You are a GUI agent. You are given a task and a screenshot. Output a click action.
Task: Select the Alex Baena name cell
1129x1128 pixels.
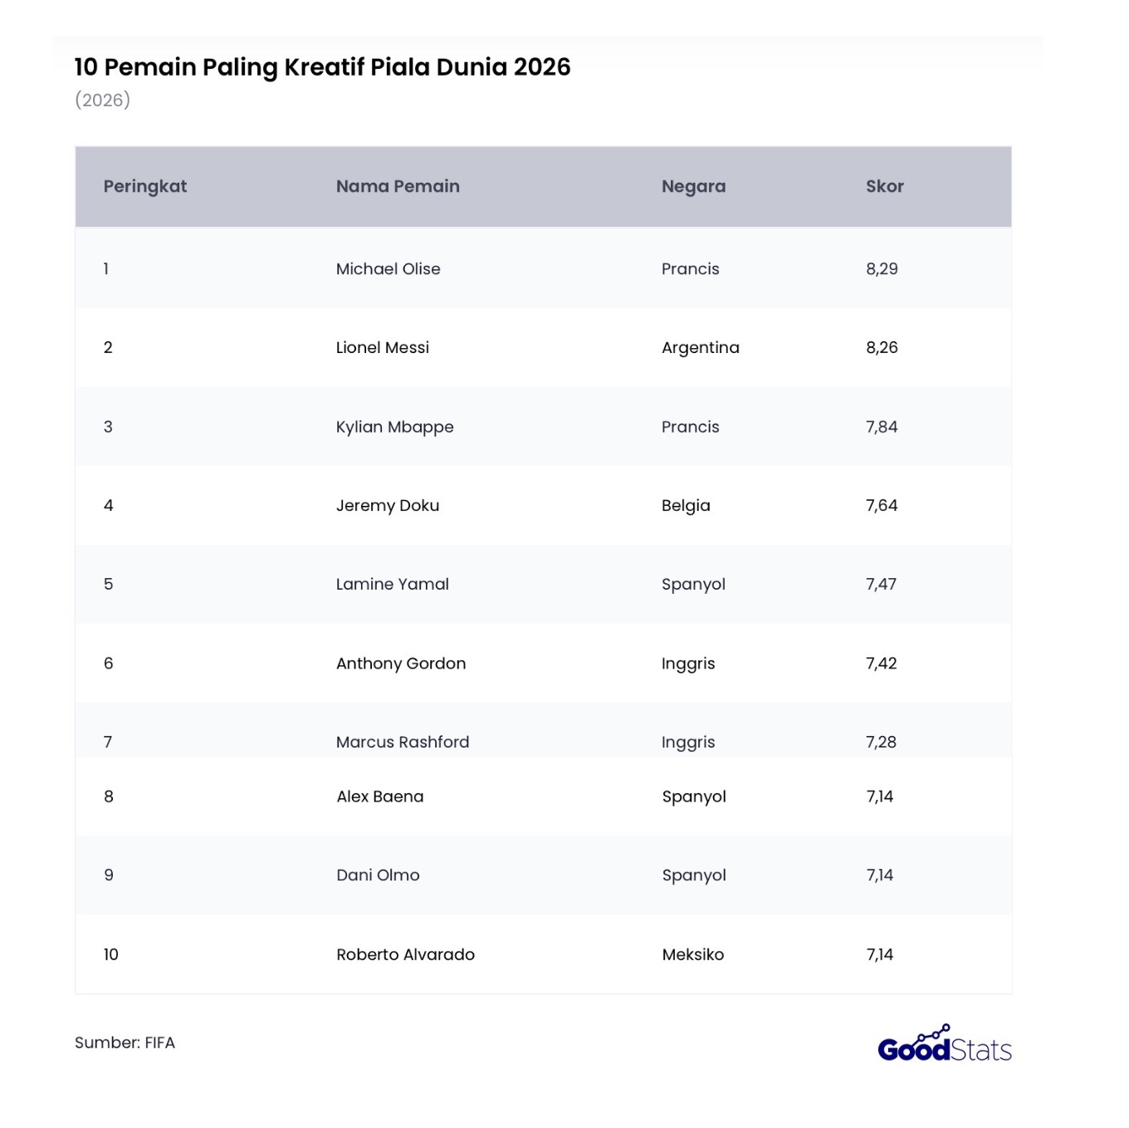coord(379,796)
